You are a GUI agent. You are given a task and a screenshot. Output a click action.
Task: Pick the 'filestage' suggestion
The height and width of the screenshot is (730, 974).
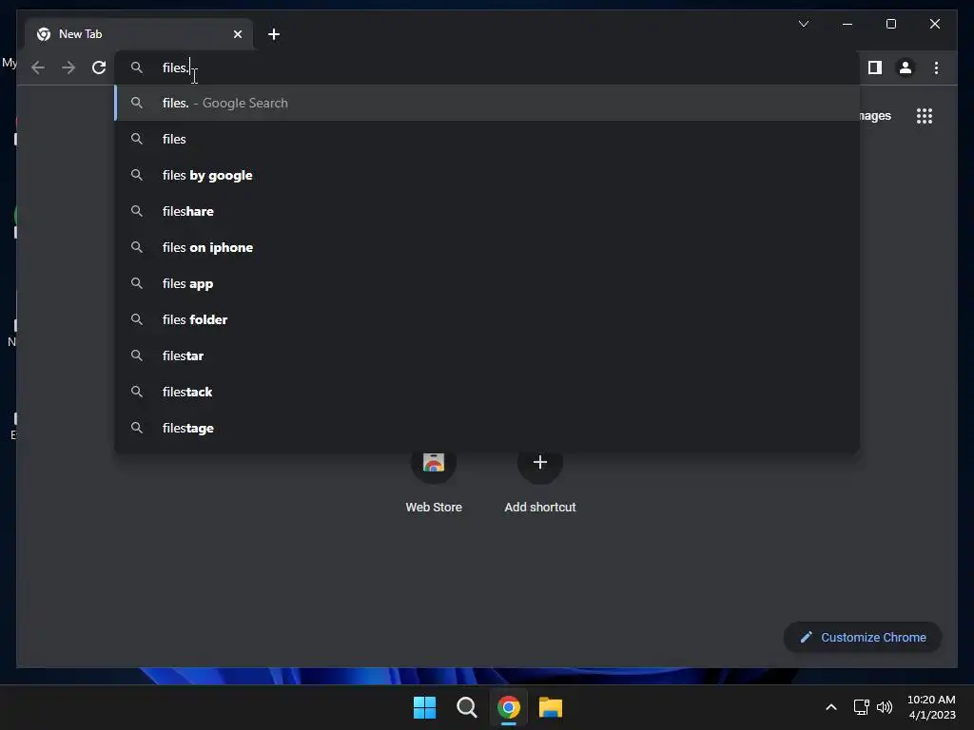[x=487, y=428]
